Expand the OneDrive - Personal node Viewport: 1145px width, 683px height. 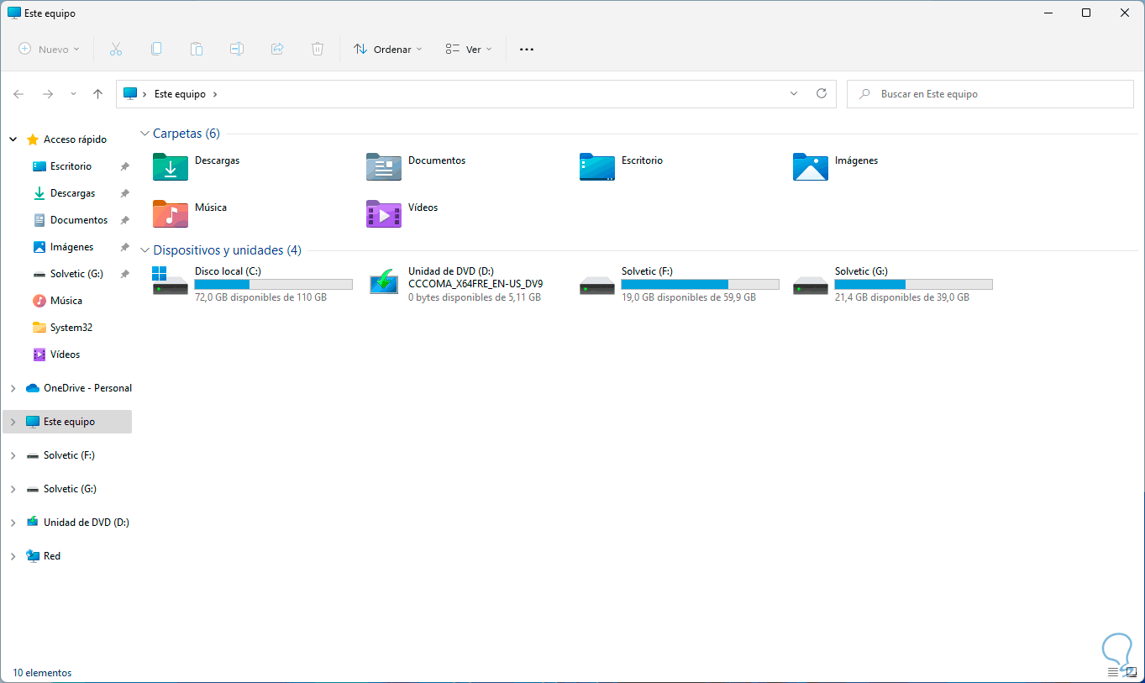click(13, 388)
